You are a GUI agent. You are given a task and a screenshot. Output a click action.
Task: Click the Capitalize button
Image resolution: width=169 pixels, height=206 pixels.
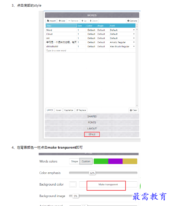pyautogui.click(x=69, y=110)
